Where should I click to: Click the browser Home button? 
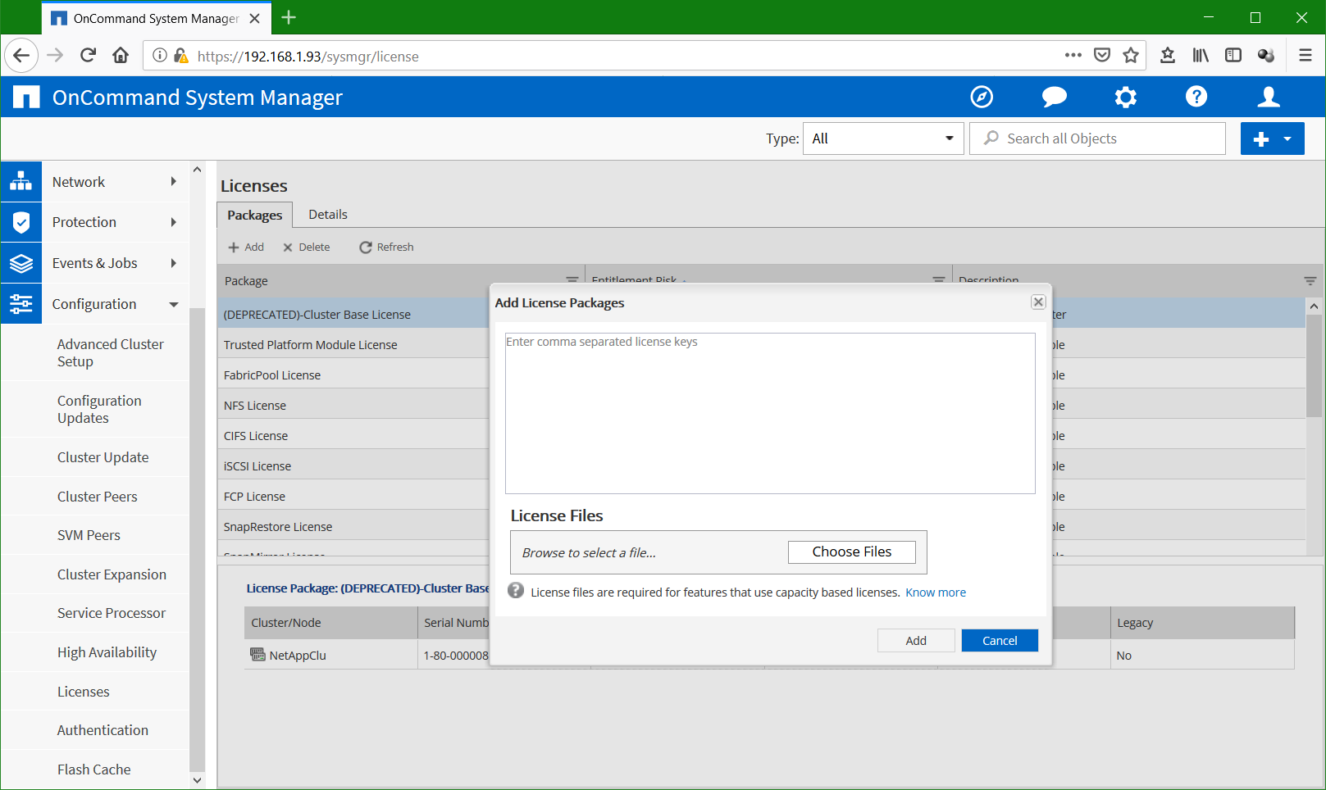(x=121, y=56)
